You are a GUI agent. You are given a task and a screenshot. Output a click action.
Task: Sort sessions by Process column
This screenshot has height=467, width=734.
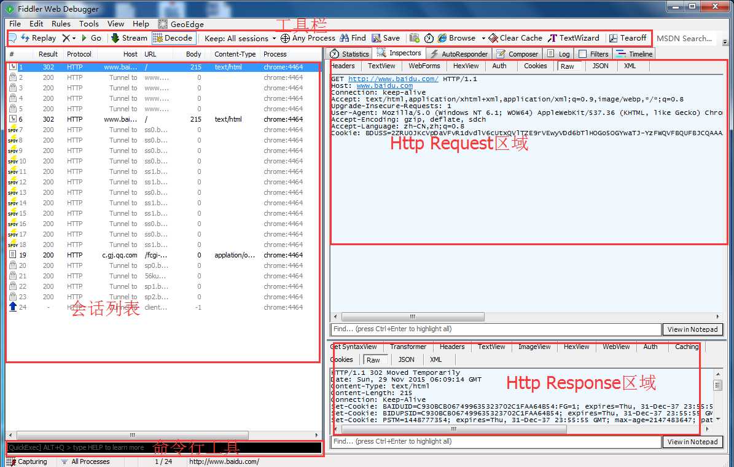coord(275,54)
